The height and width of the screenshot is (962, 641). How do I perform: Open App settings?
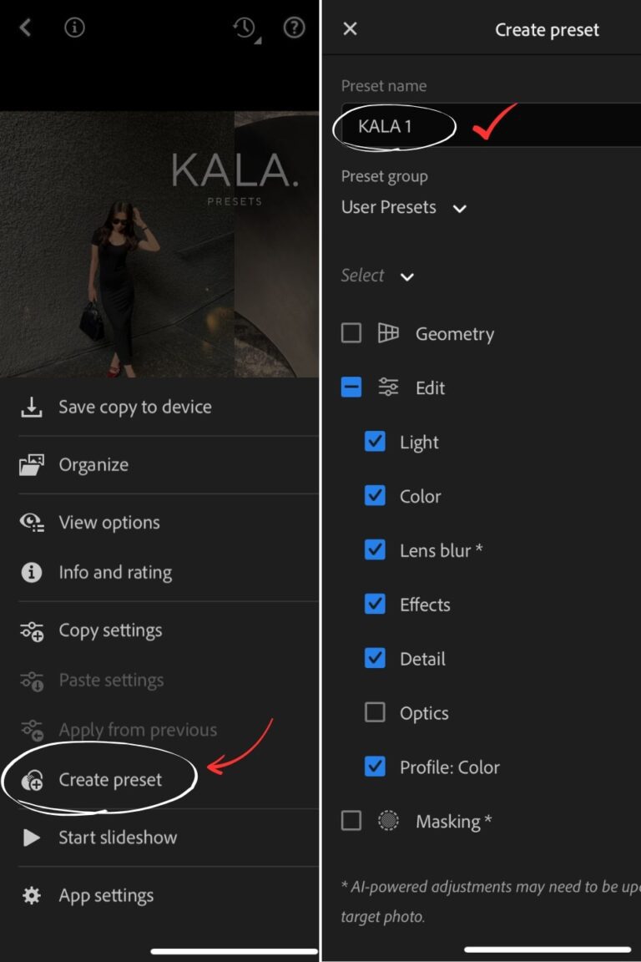point(105,896)
